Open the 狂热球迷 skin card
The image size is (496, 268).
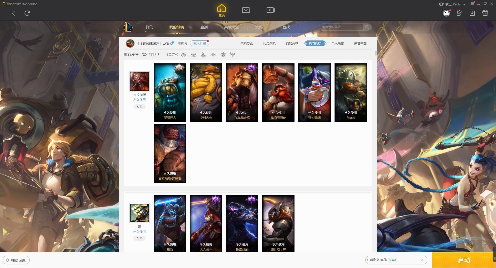(x=314, y=93)
